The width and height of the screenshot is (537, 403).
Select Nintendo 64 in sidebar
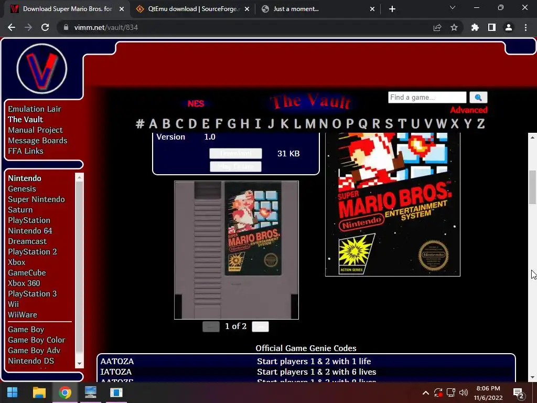pyautogui.click(x=30, y=231)
